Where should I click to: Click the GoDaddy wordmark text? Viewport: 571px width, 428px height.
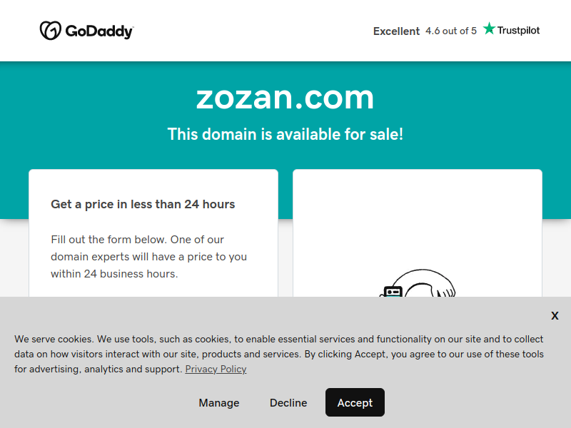click(99, 31)
